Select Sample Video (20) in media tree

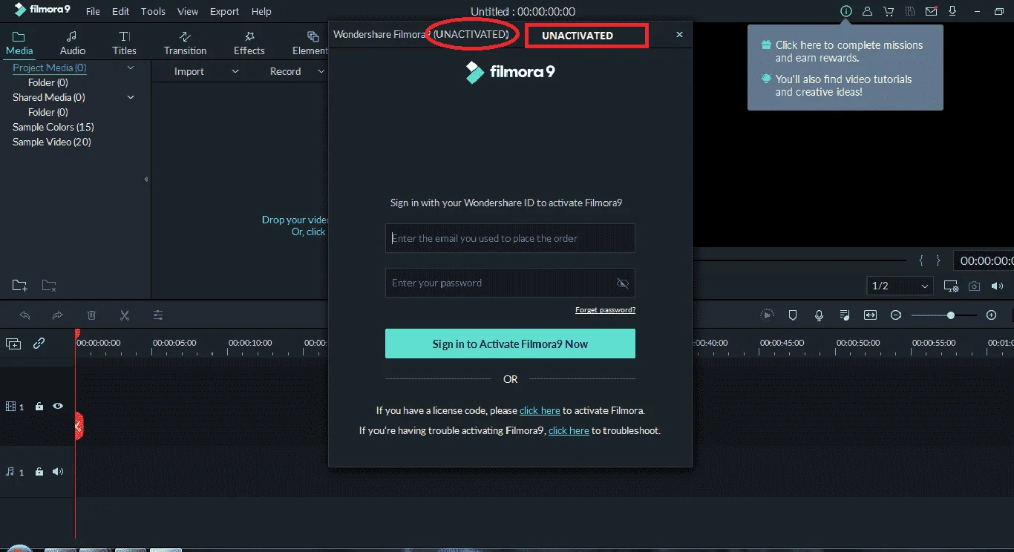click(x=52, y=142)
